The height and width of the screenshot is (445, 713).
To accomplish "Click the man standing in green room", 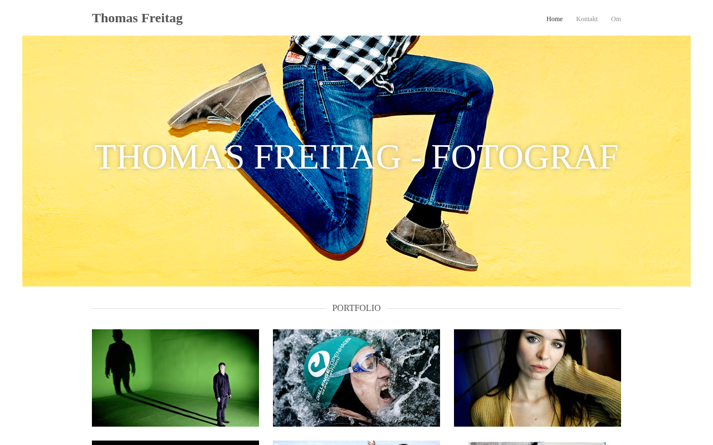I will click(222, 393).
